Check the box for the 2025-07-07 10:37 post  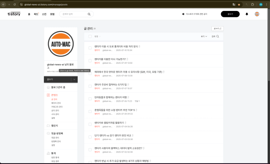[90, 86]
